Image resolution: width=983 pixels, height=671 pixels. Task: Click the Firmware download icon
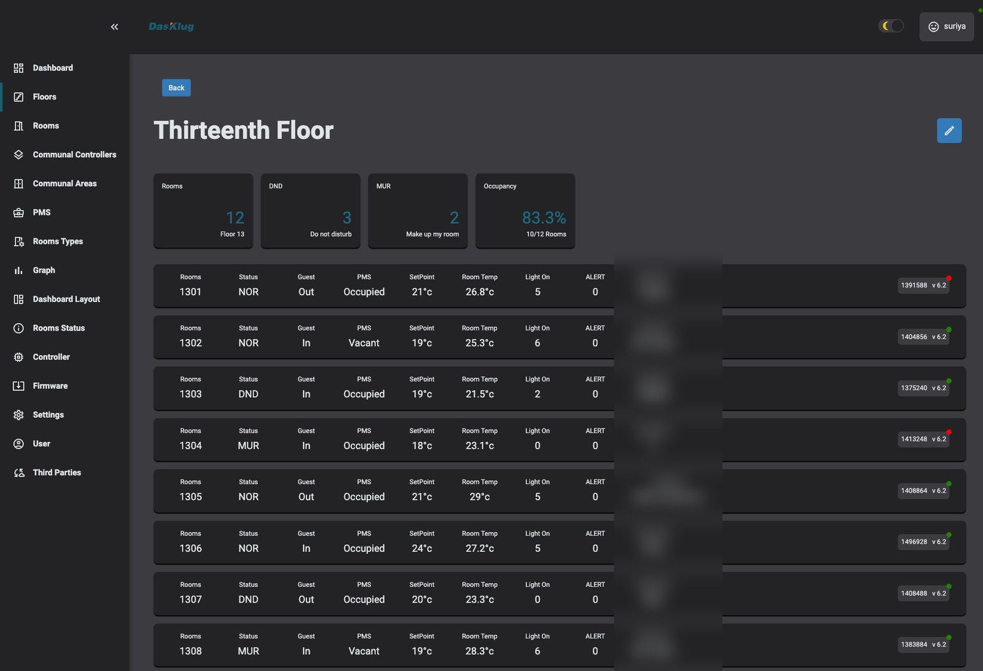click(x=18, y=386)
